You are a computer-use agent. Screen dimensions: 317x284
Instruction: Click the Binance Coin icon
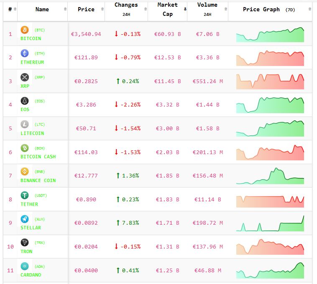pos(25,172)
